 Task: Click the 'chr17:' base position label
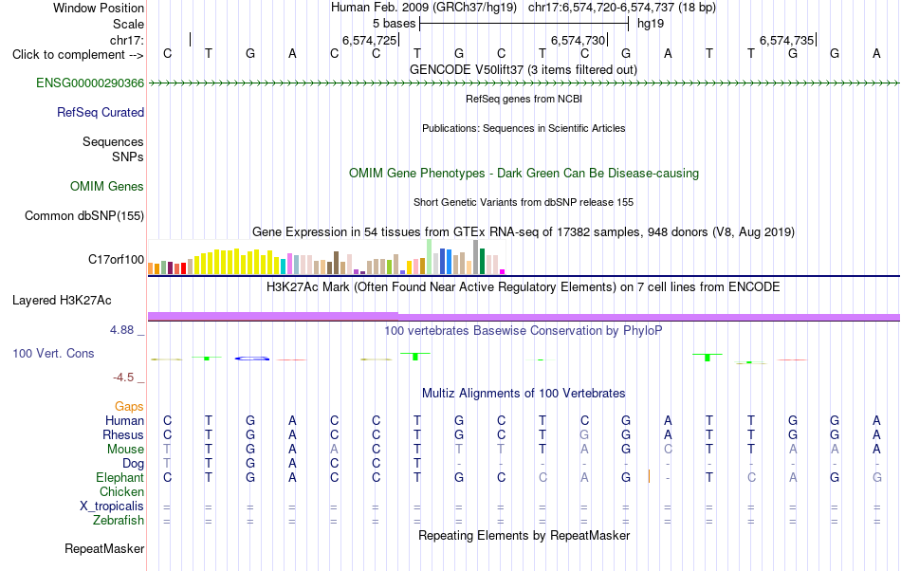127,40
